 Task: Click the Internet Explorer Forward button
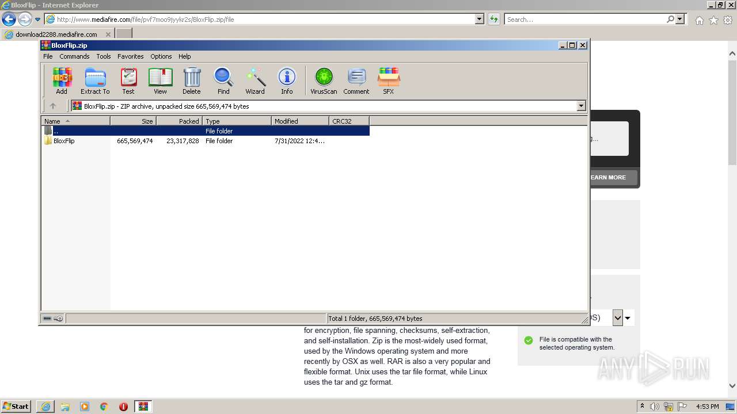click(x=25, y=19)
